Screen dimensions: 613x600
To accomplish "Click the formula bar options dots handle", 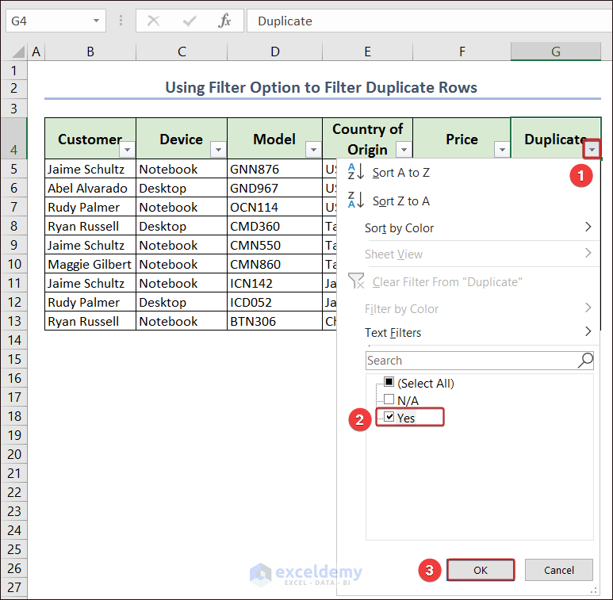I will (121, 21).
